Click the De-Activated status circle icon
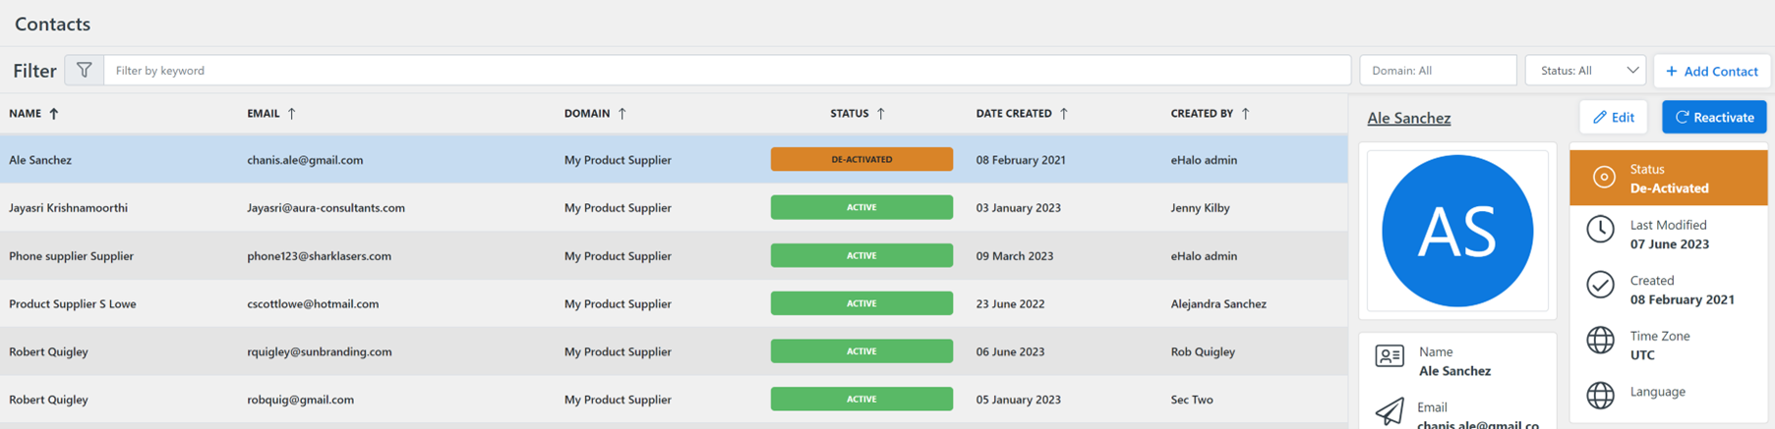Image resolution: width=1775 pixels, height=429 pixels. click(x=1603, y=178)
